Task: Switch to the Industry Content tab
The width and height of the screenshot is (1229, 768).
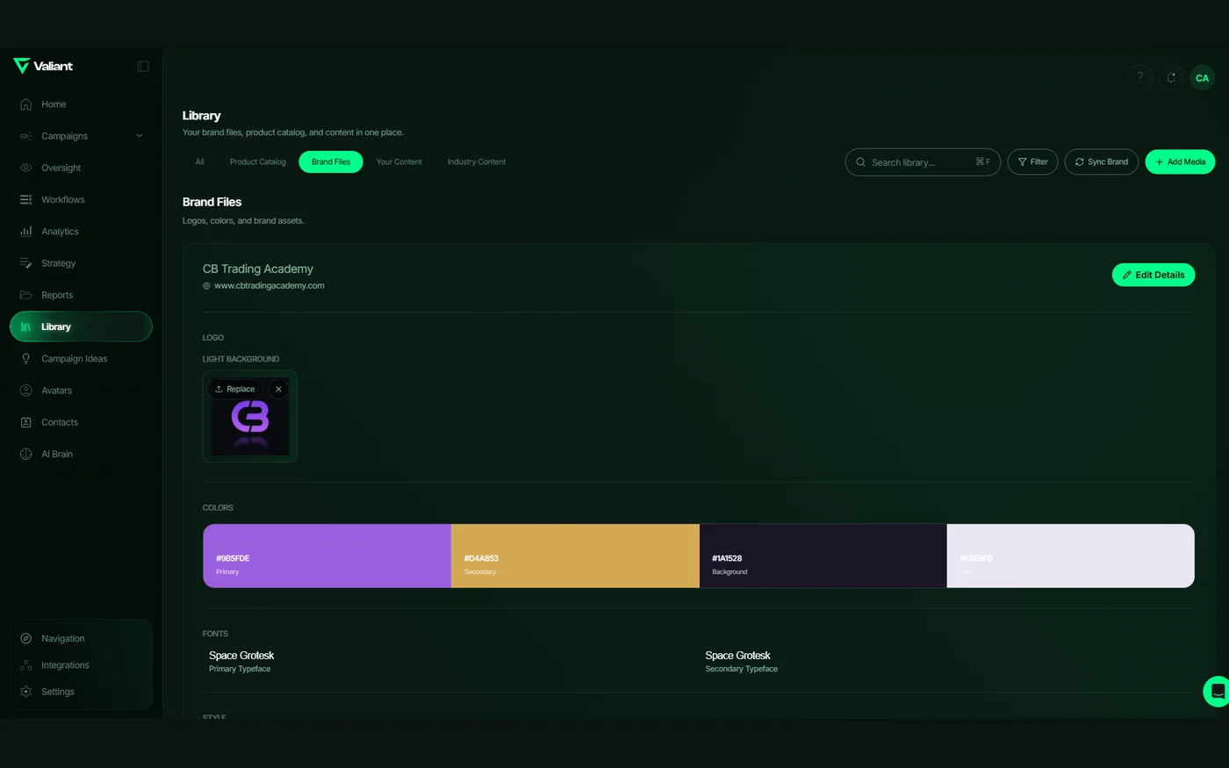Action: point(477,161)
